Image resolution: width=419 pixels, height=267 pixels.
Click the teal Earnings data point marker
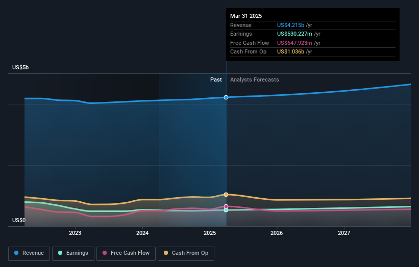(226, 210)
